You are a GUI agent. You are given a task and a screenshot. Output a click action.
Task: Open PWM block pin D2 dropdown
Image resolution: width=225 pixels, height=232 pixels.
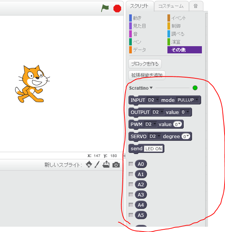(x=150, y=124)
